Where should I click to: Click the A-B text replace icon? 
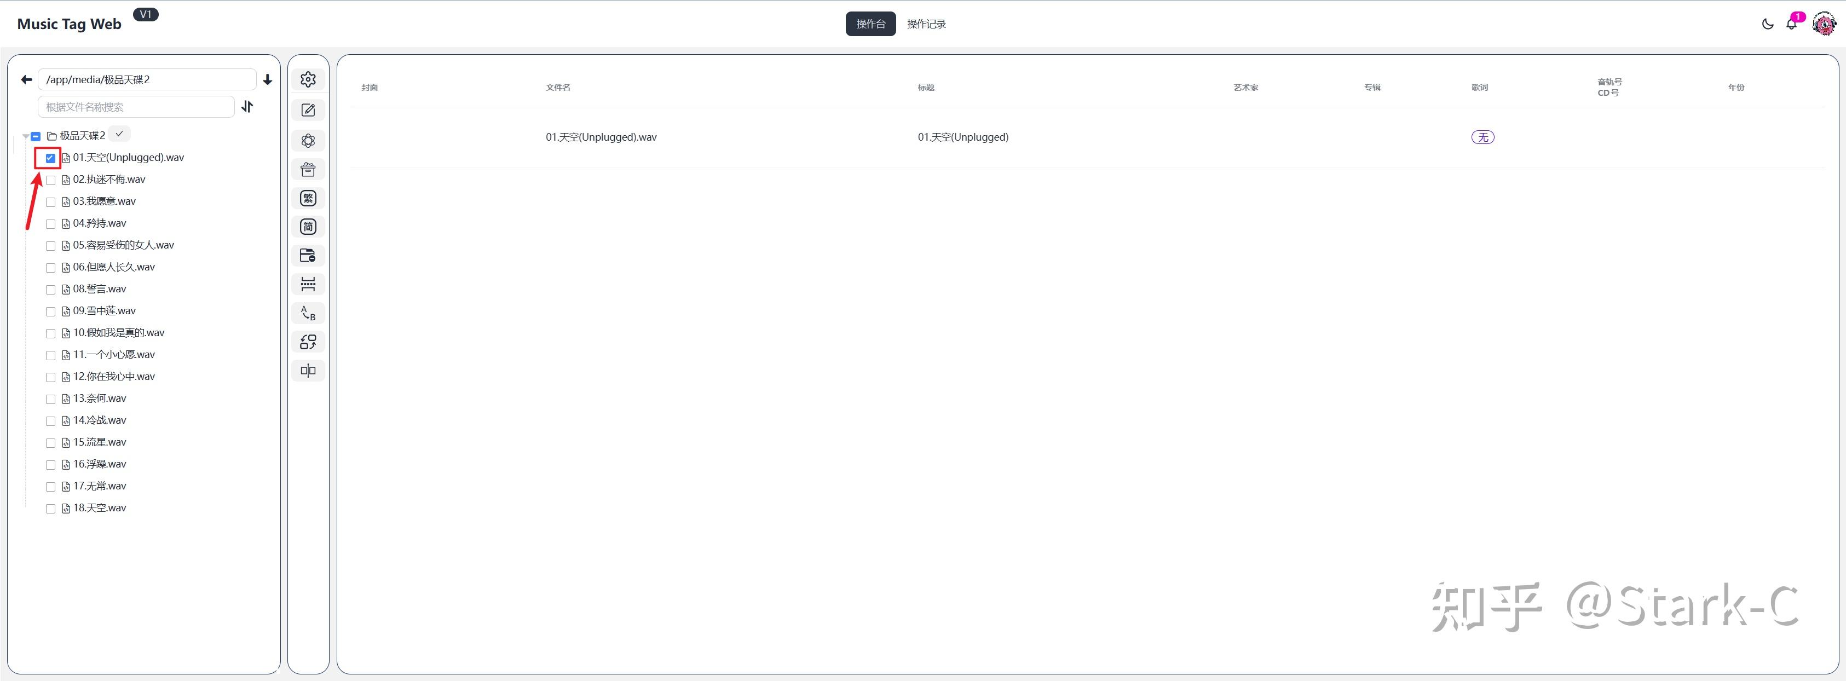click(x=308, y=313)
